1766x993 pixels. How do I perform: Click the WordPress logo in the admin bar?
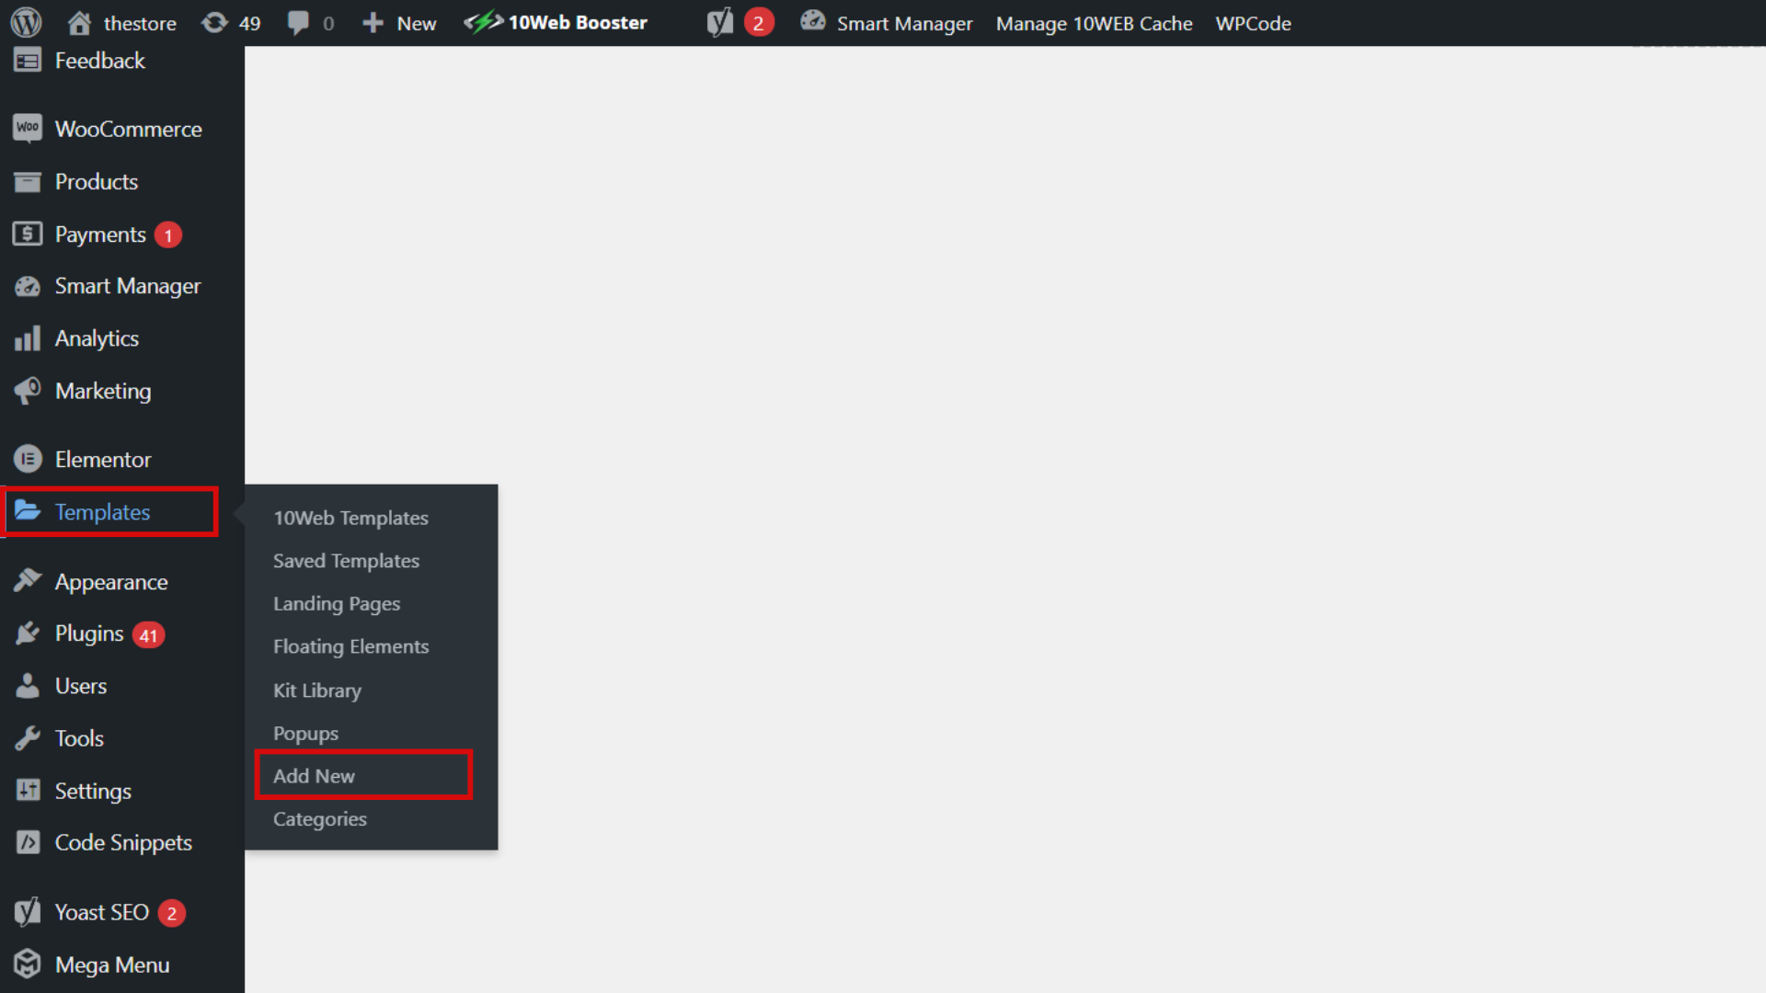tap(26, 22)
